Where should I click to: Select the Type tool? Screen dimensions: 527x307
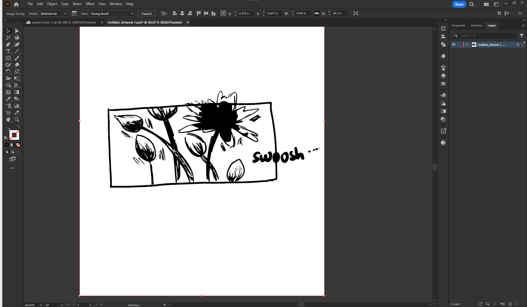coord(8,51)
